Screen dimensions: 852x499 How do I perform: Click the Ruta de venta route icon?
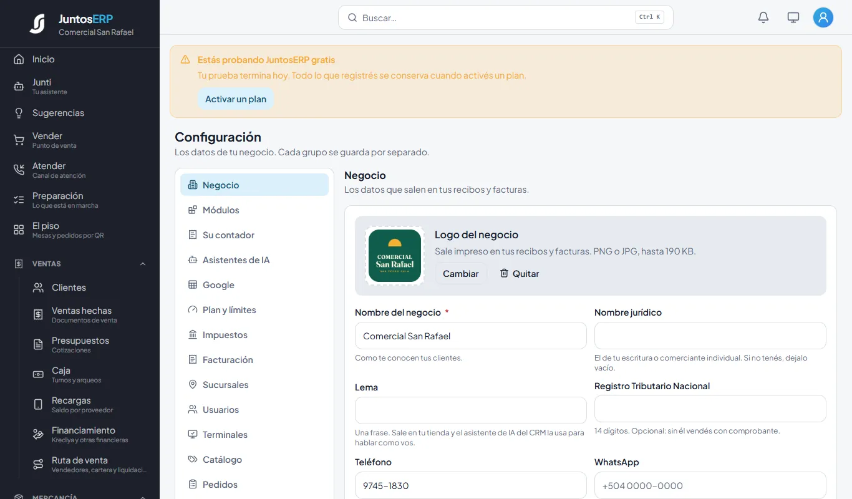pyautogui.click(x=38, y=465)
